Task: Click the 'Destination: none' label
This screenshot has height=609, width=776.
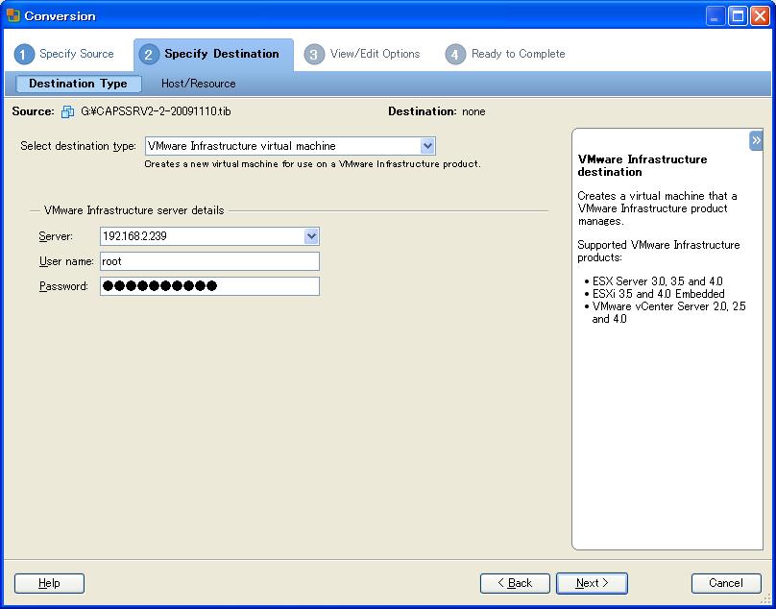Action: 436,111
